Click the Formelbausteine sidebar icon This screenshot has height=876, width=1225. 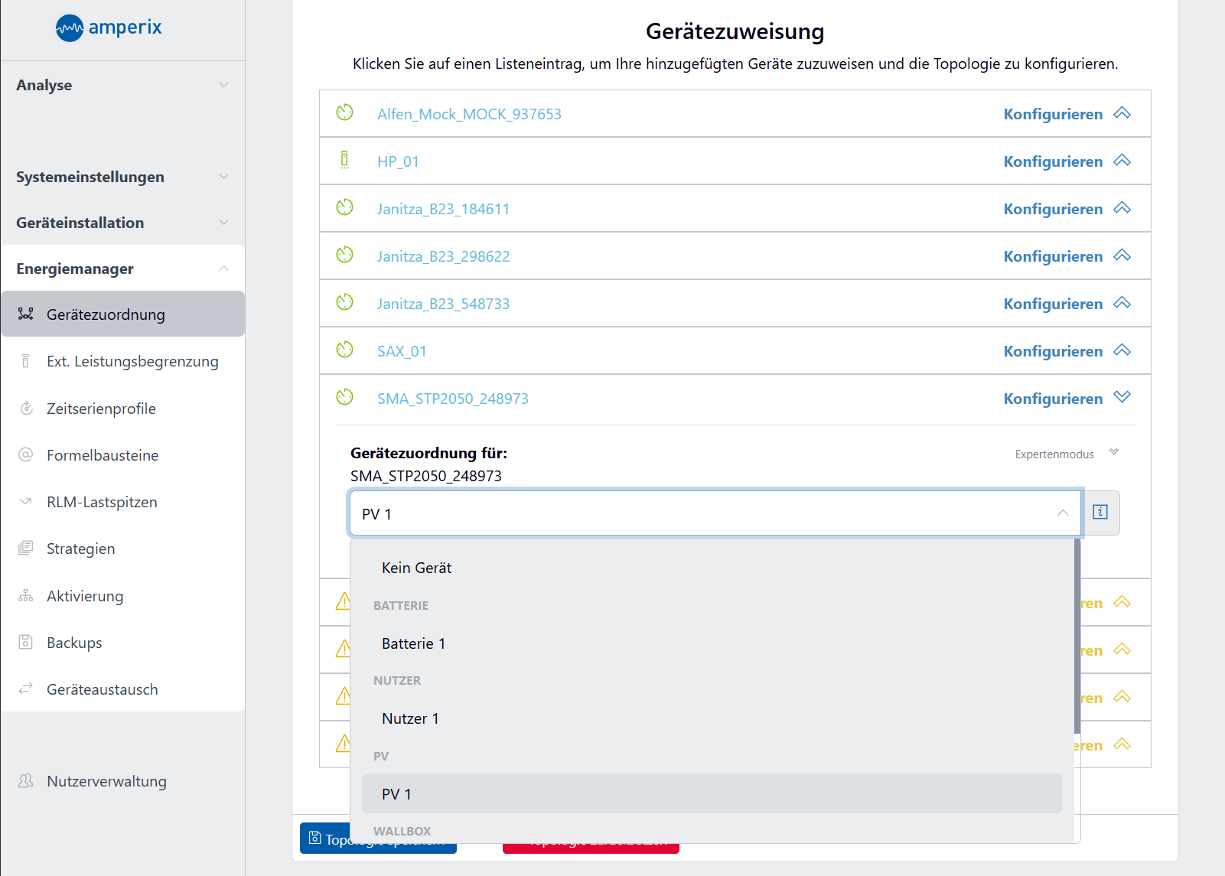[26, 455]
